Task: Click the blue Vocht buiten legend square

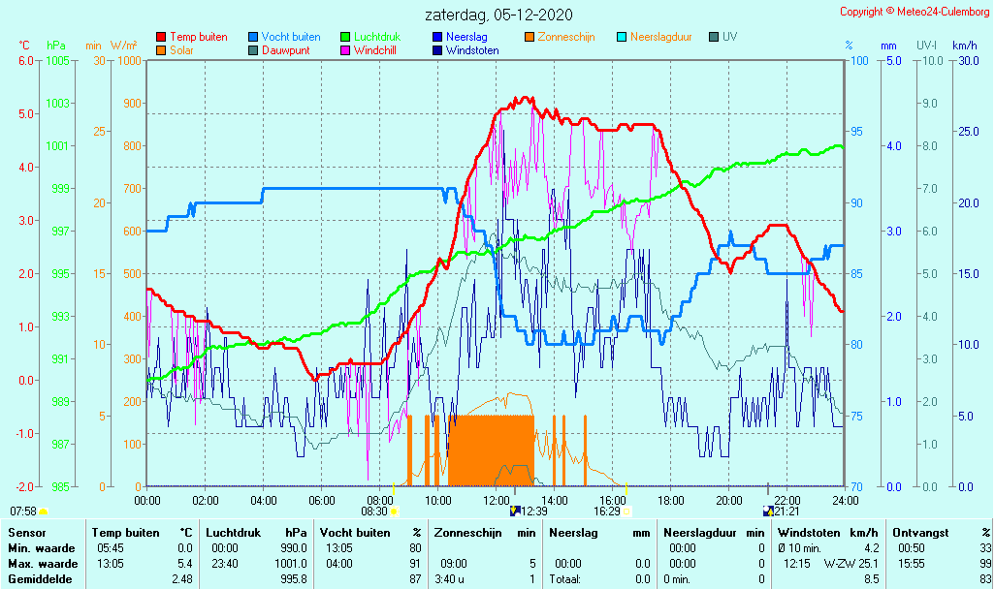Action: (253, 37)
